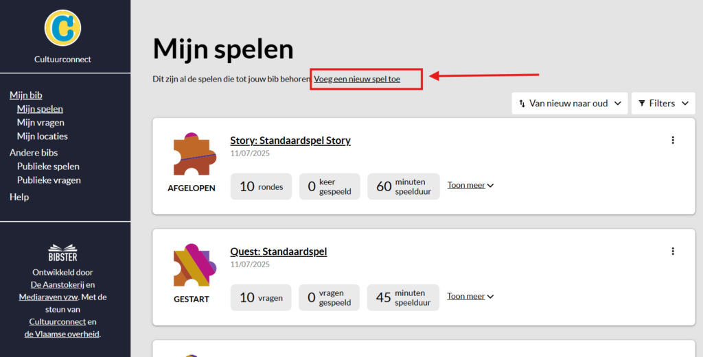Image resolution: width=703 pixels, height=357 pixels.
Task: Click the Quest puzzle piece icon
Action: (191, 266)
